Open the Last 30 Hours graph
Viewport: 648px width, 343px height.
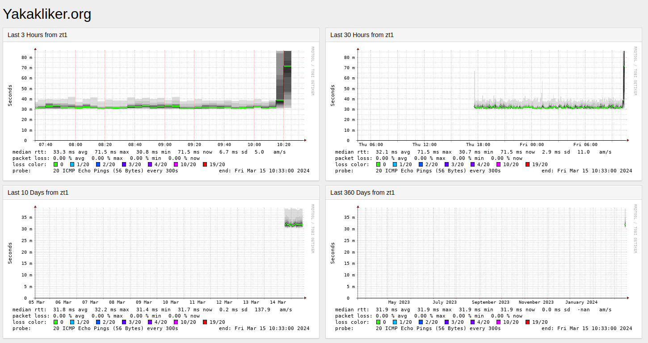tap(484, 111)
